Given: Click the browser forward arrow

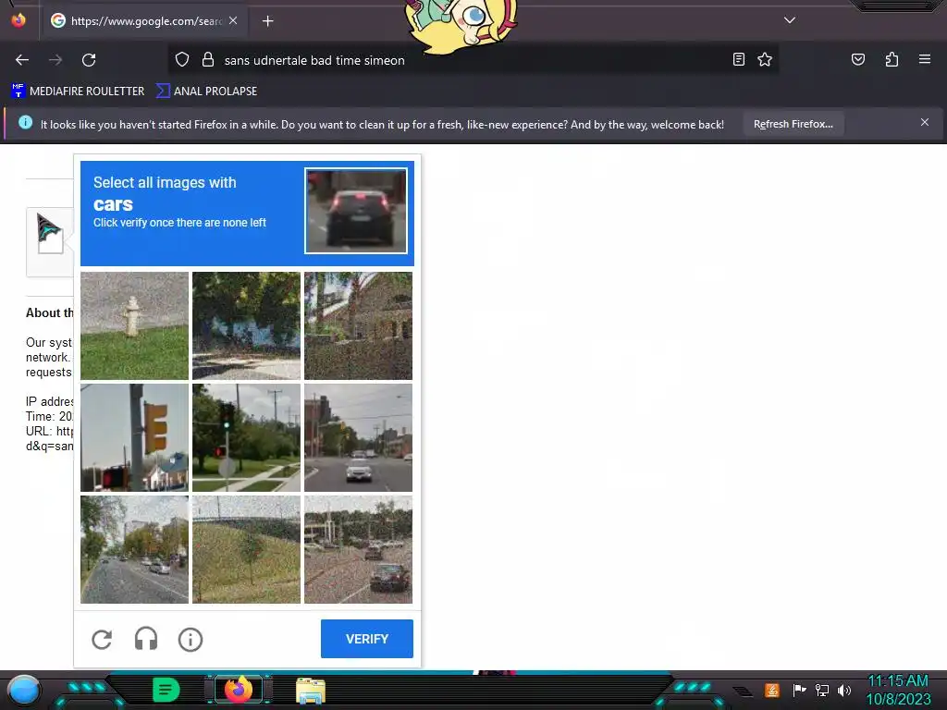Looking at the screenshot, I should pos(55,60).
